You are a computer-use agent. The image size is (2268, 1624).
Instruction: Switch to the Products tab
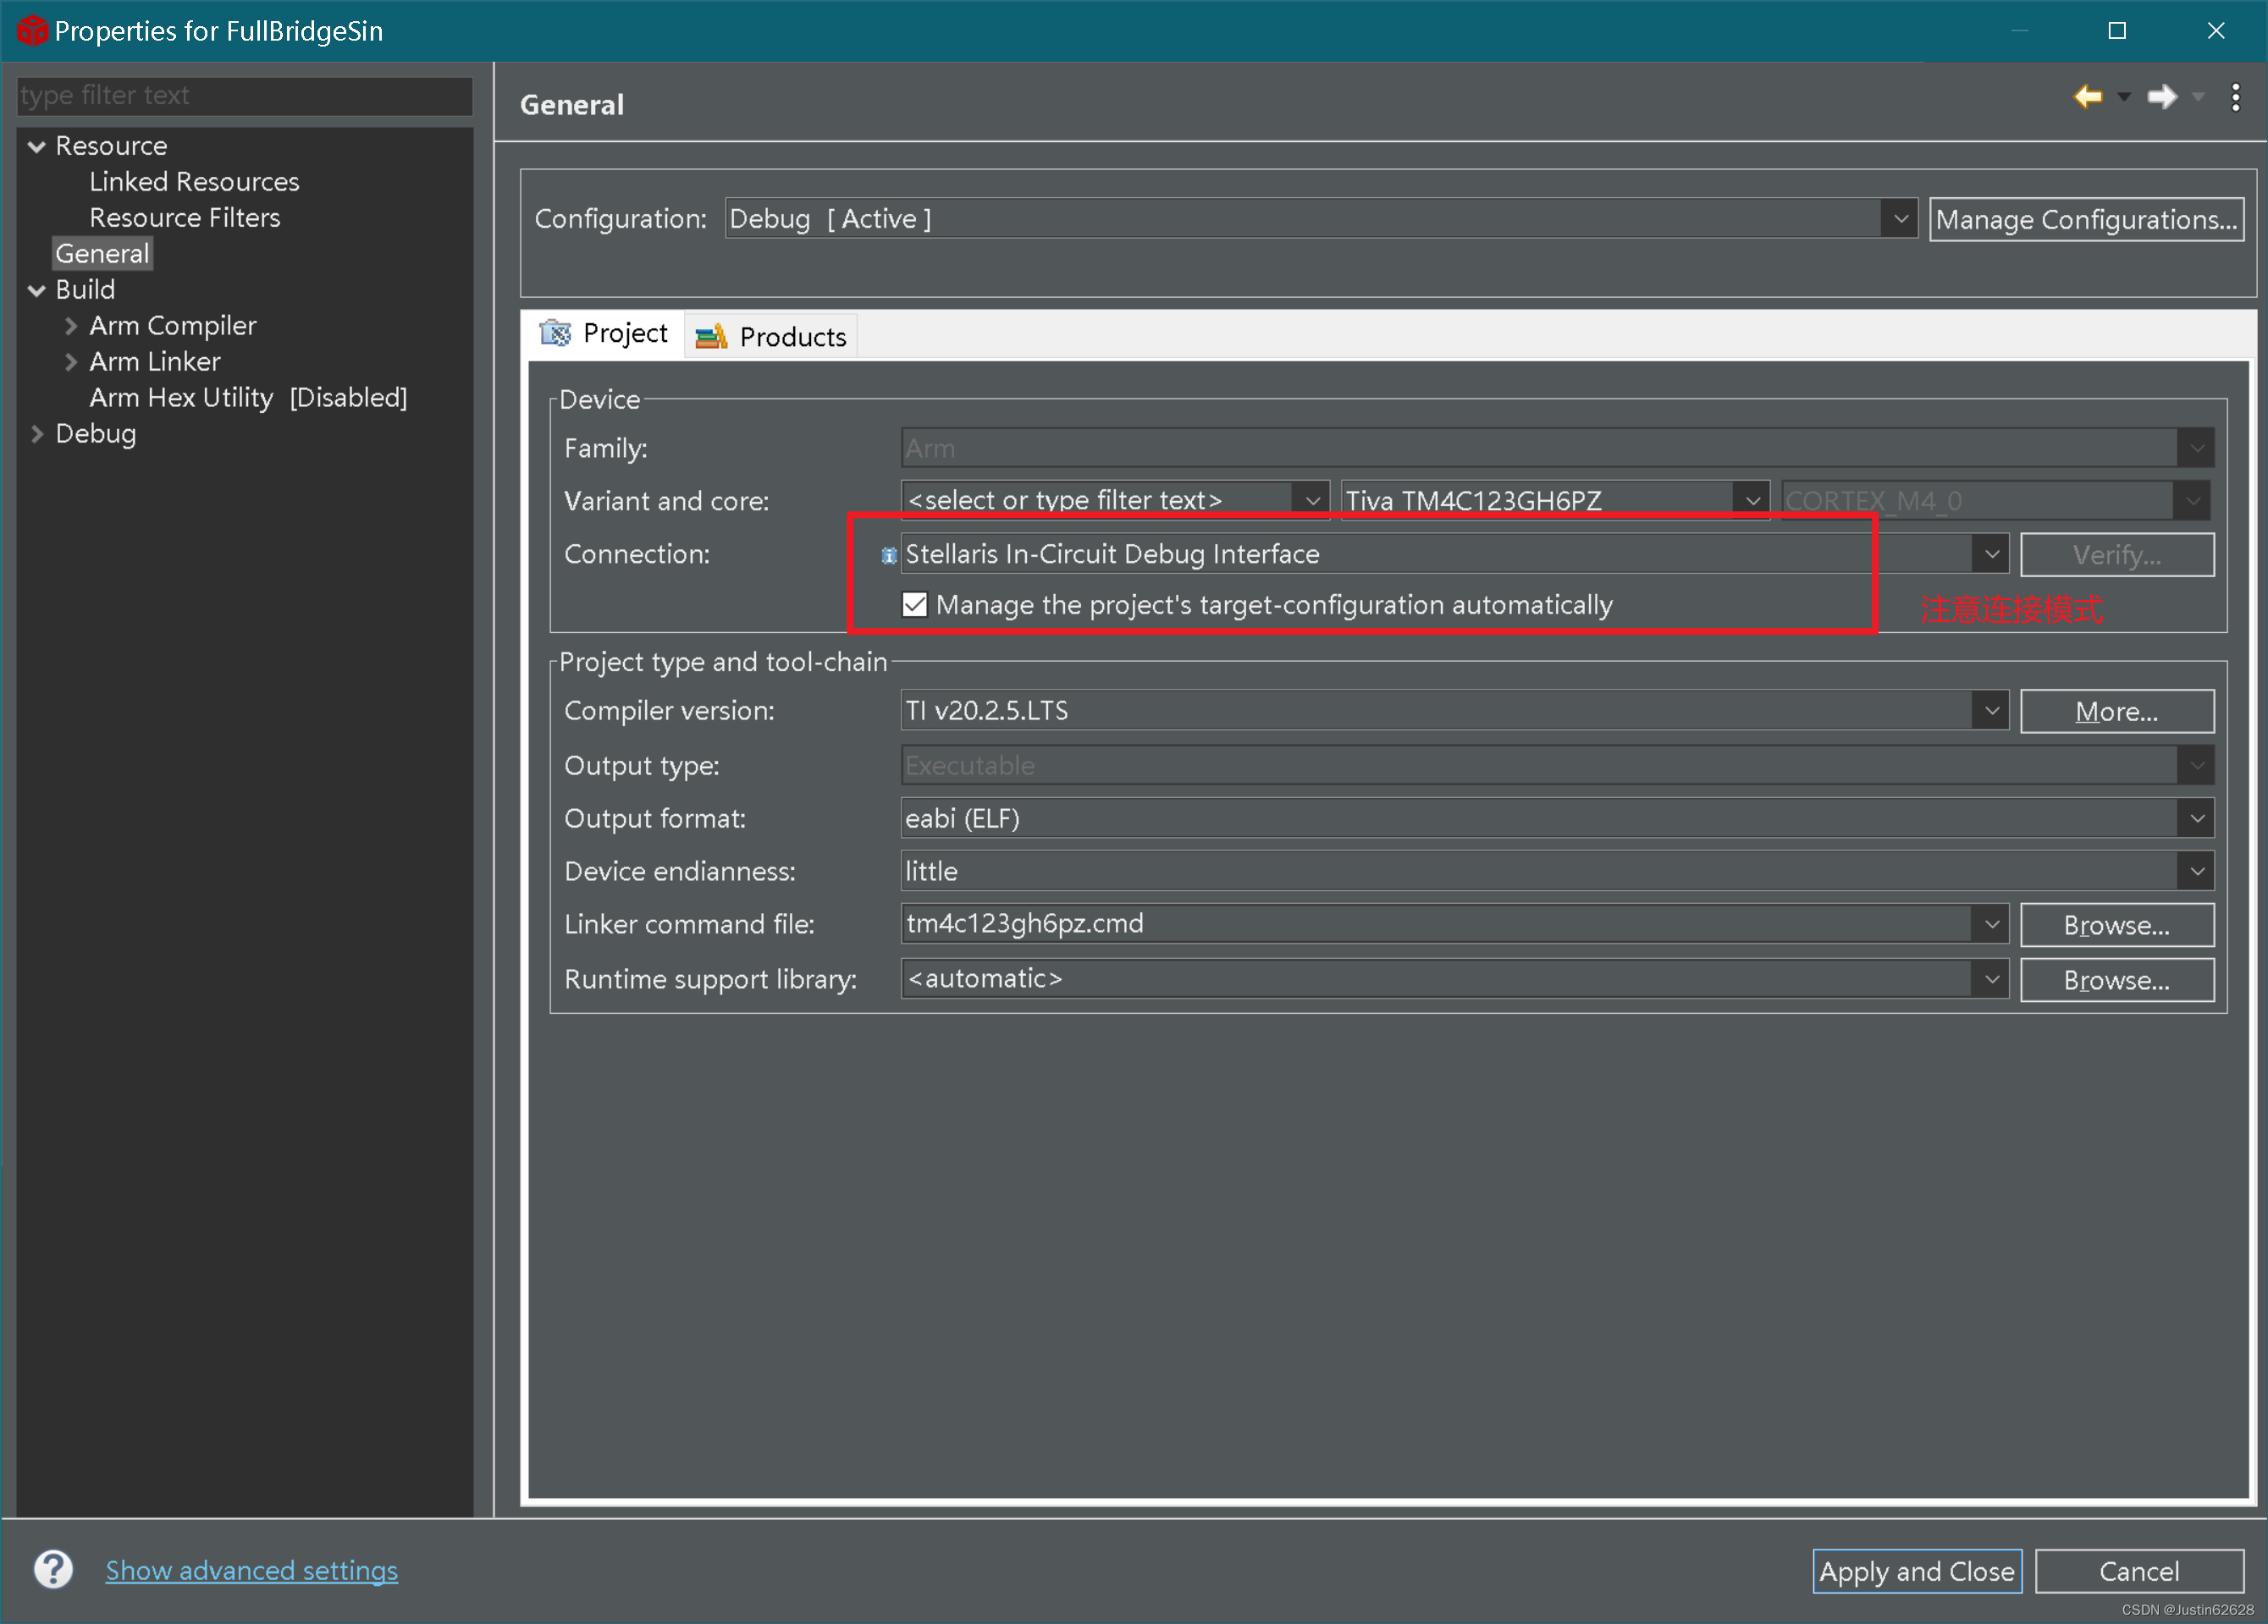coord(791,337)
